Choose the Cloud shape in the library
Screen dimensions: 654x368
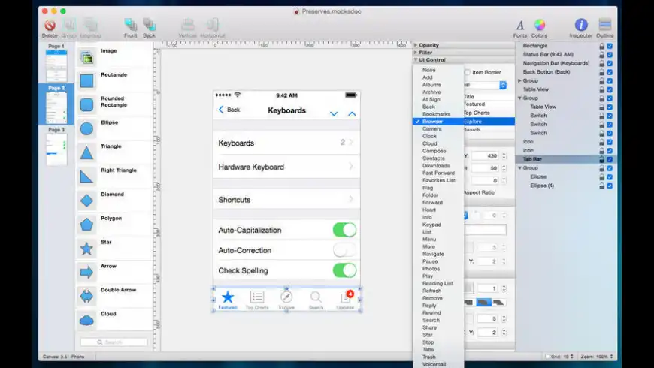point(86,320)
